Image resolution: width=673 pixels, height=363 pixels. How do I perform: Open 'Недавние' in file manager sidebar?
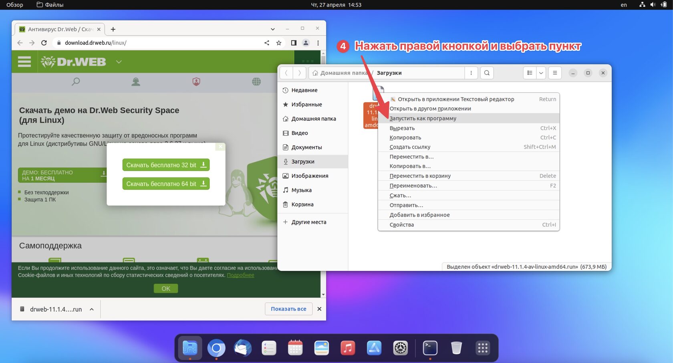[x=313, y=90]
